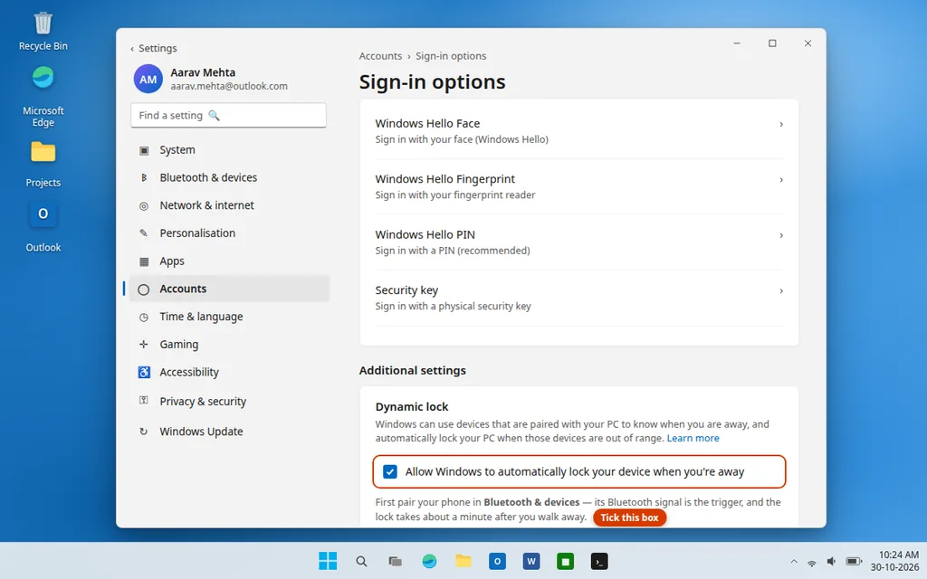Open Bluetooth & devices settings
927x579 pixels.
click(x=229, y=178)
